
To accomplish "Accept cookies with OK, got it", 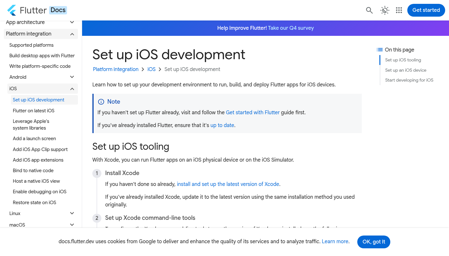I will (373, 242).
